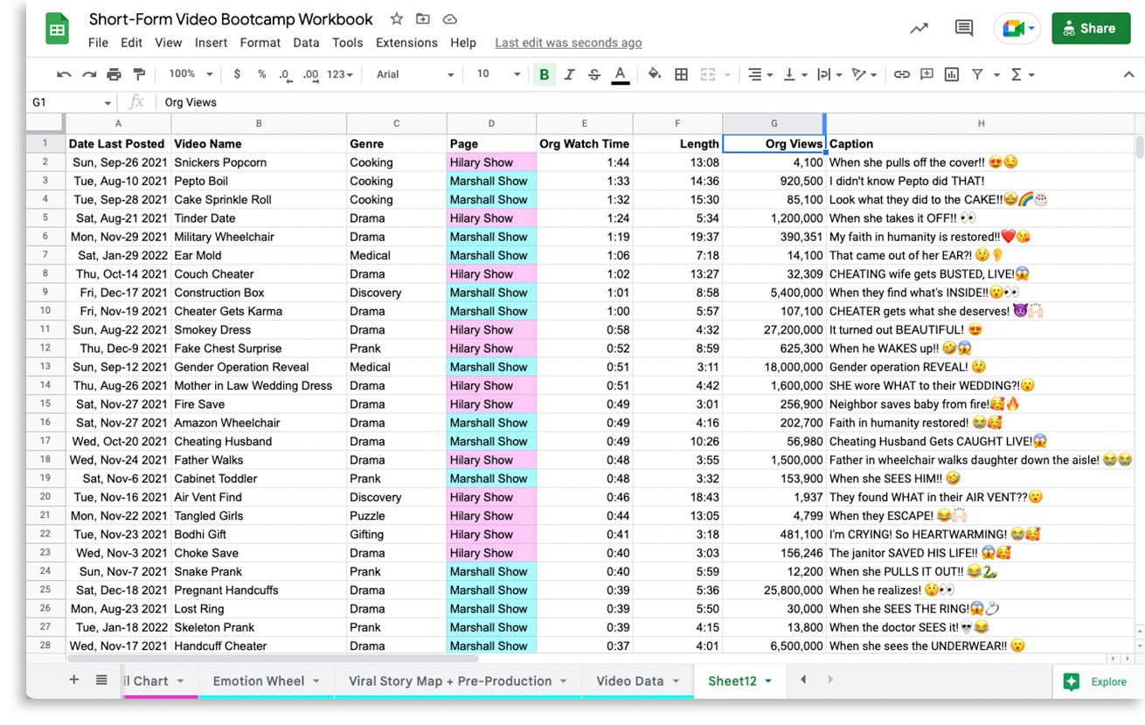The width and height of the screenshot is (1145, 725).
Task: Click the undo arrow icon
Action: [63, 75]
